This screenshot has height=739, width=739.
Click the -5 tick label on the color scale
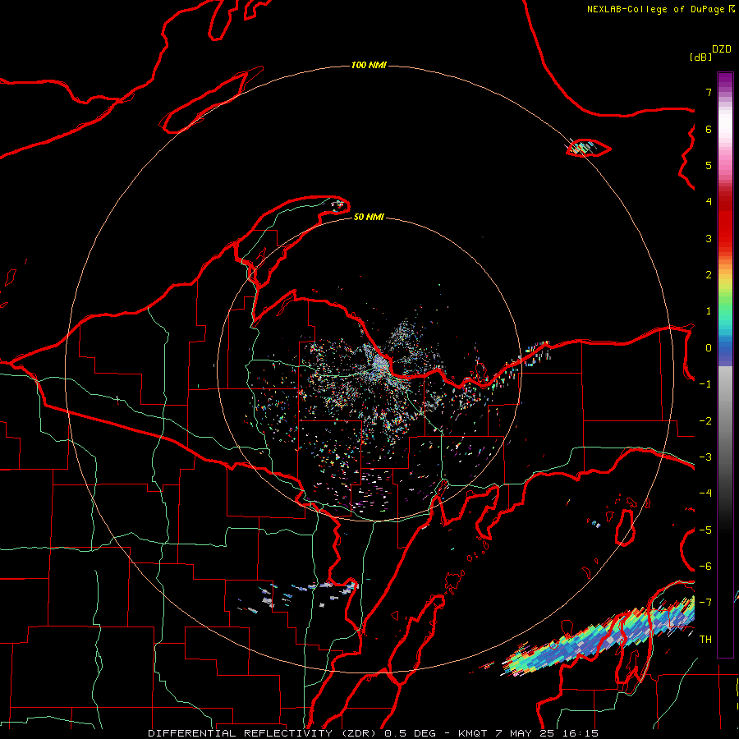pos(705,530)
